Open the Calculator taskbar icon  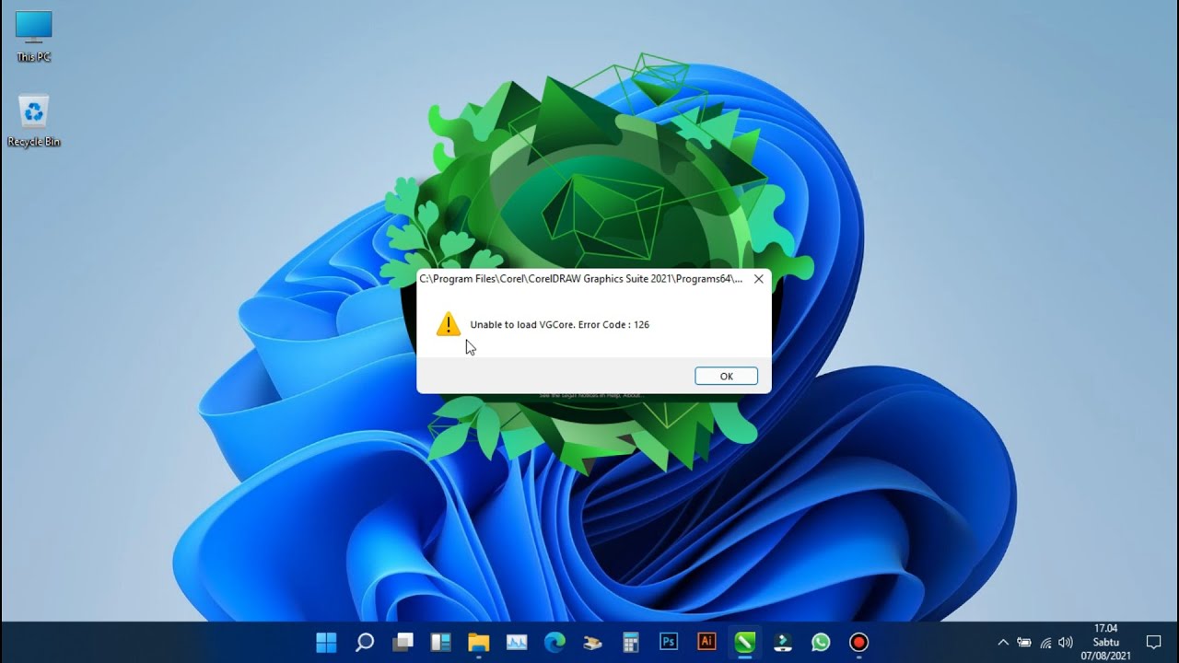pyautogui.click(x=631, y=642)
